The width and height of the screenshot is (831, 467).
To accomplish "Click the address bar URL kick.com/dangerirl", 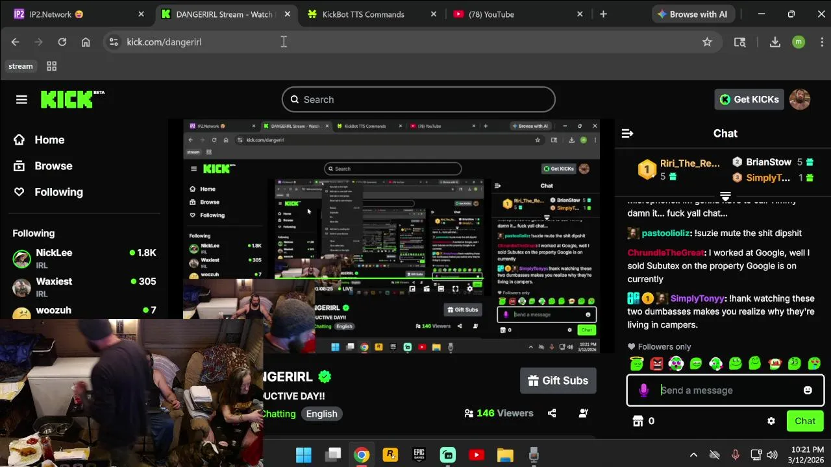I will click(x=164, y=42).
